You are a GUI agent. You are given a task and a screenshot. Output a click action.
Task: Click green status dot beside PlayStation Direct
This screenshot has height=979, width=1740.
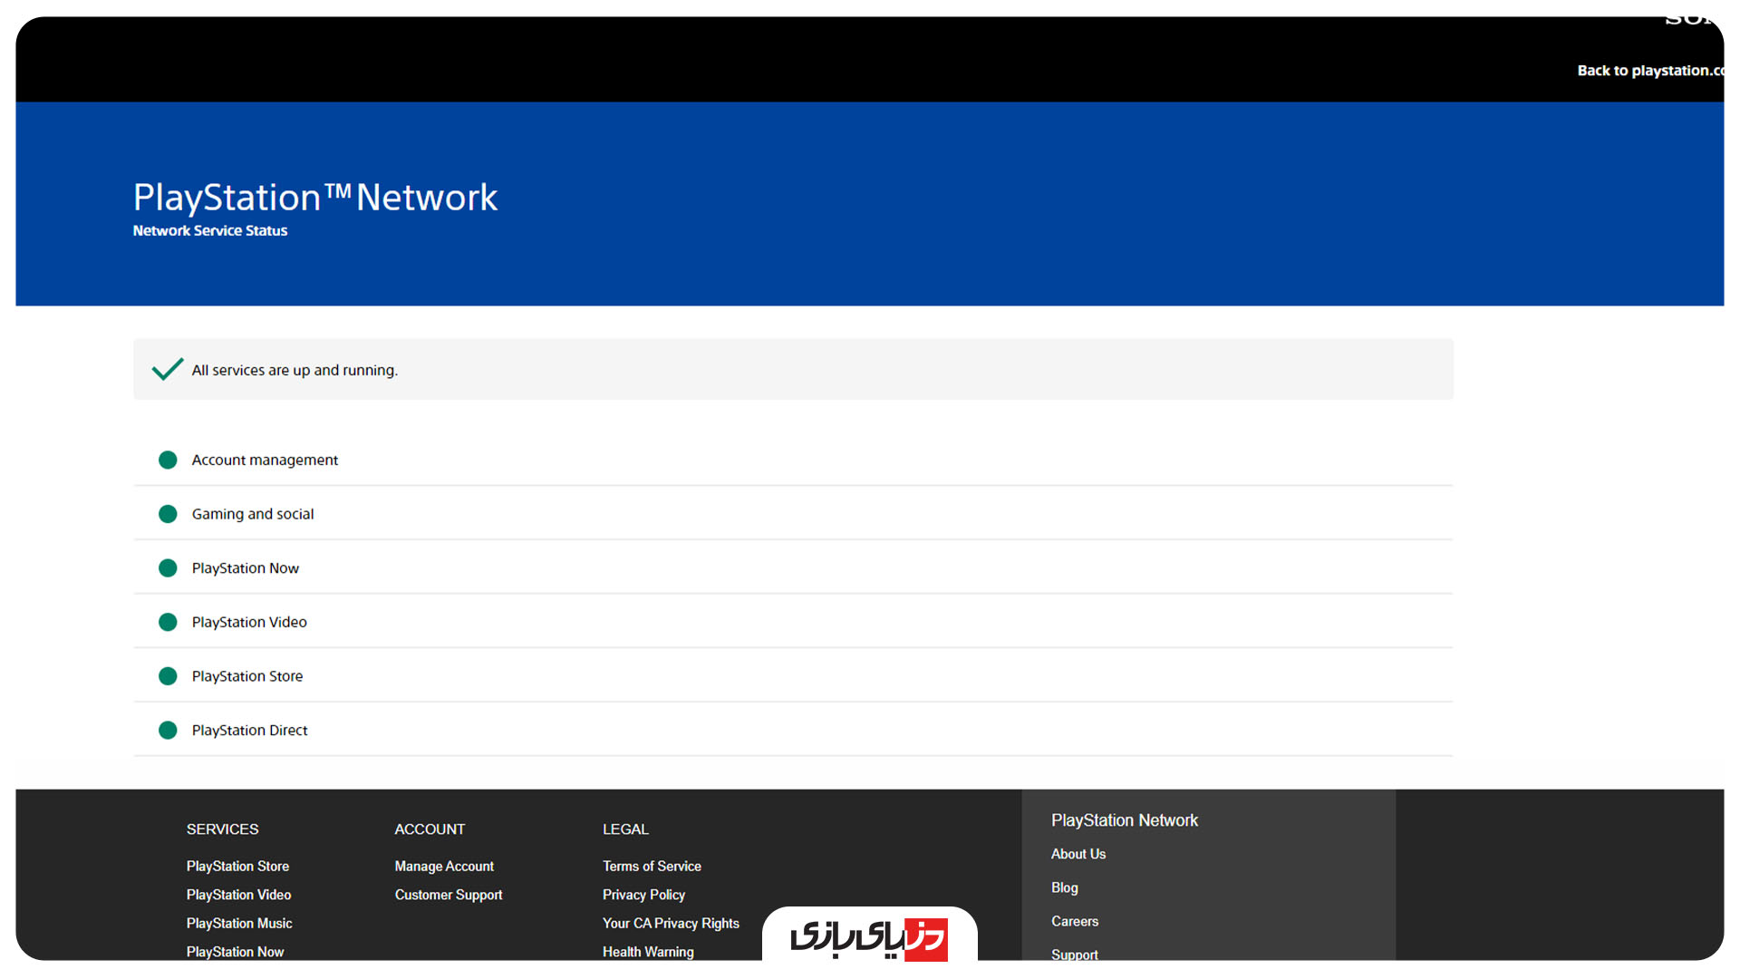pyautogui.click(x=168, y=731)
